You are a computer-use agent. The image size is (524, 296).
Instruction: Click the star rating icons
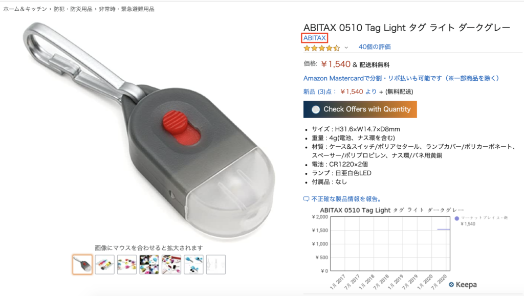pyautogui.click(x=321, y=48)
